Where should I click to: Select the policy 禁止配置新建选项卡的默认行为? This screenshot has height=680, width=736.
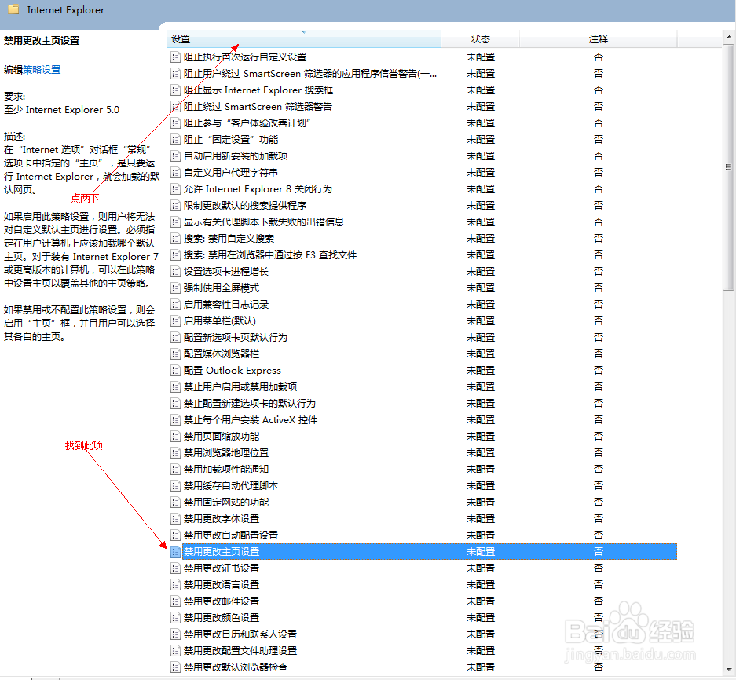249,404
